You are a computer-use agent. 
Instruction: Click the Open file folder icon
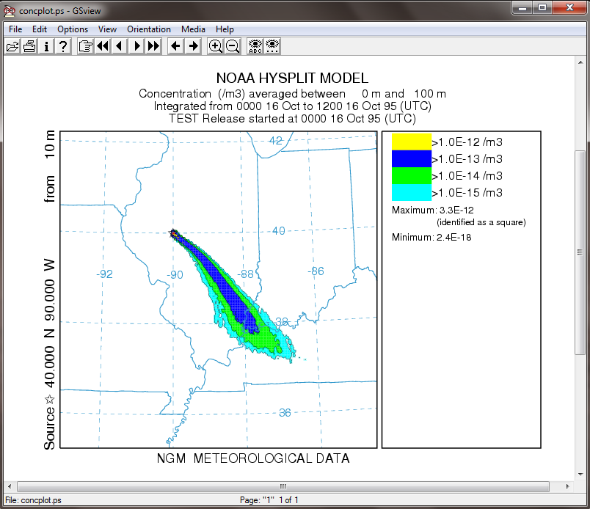pyautogui.click(x=12, y=46)
